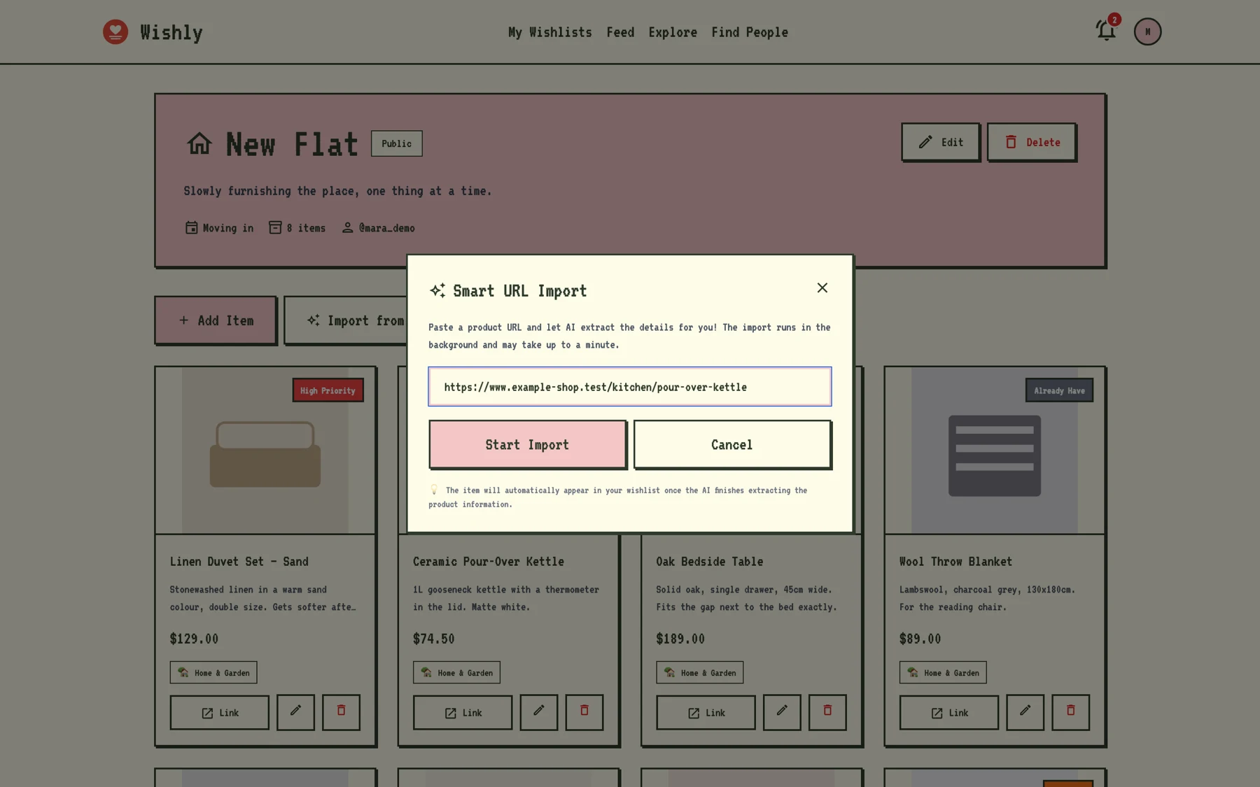Open Find People
The height and width of the screenshot is (787, 1260).
point(750,32)
